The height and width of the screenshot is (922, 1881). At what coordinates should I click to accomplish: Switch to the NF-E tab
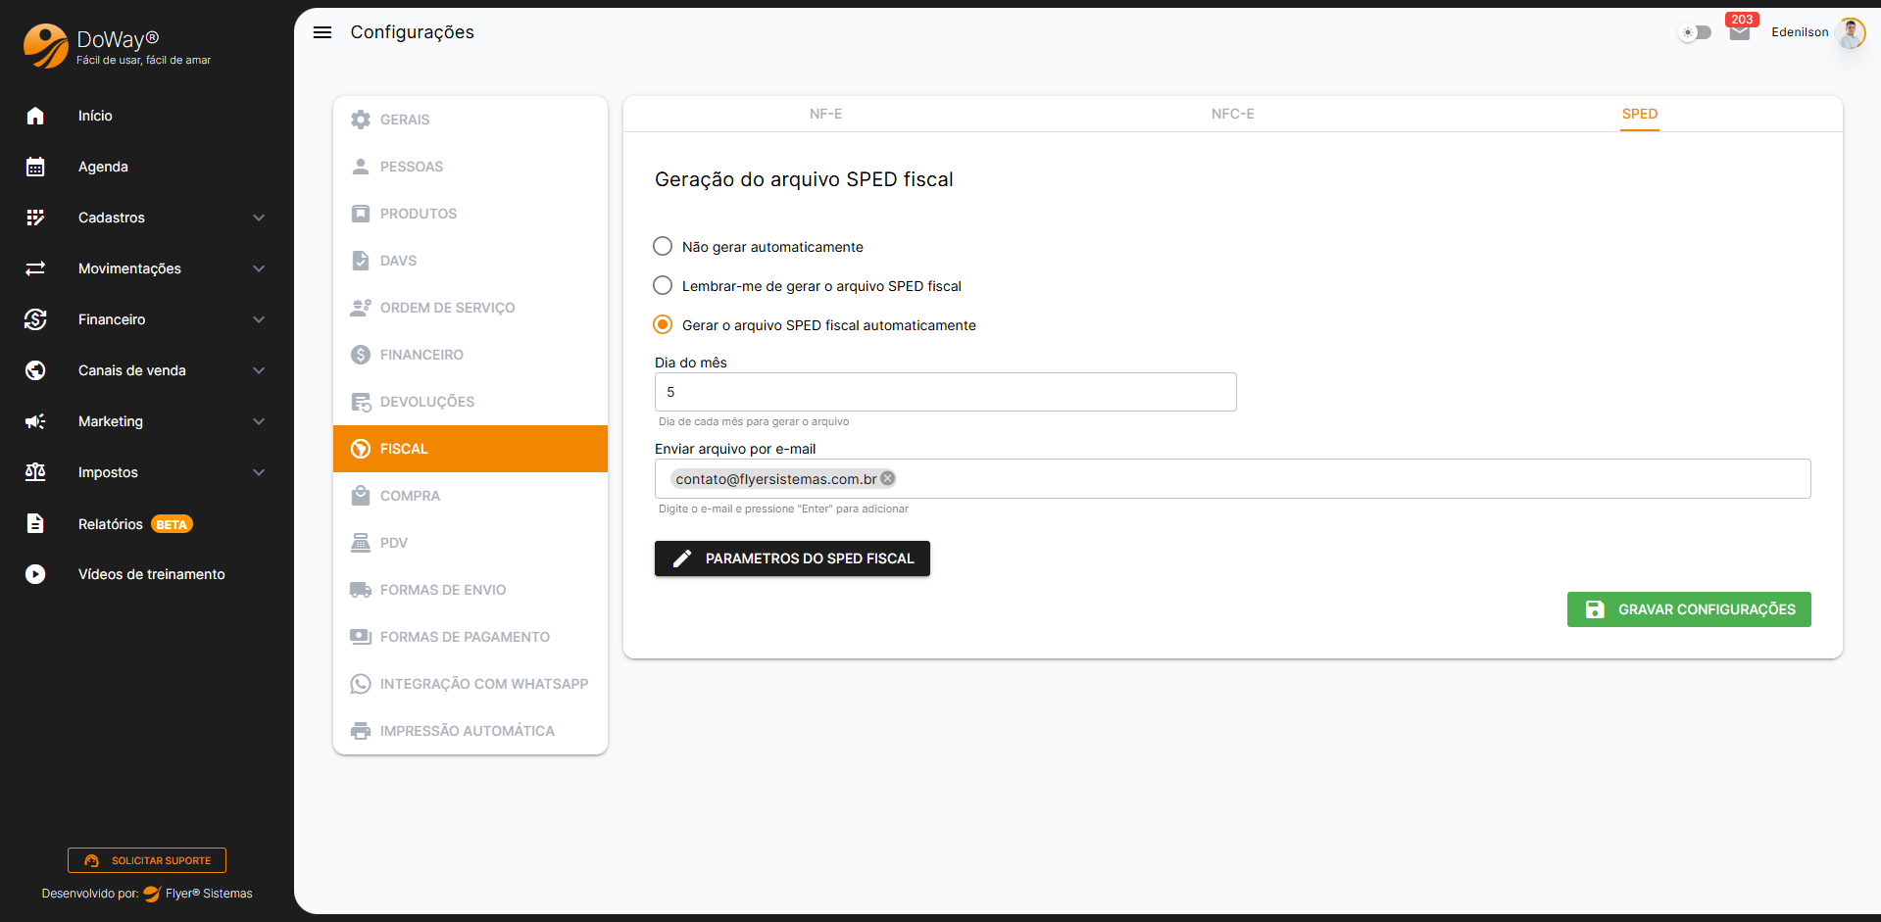pyautogui.click(x=825, y=114)
